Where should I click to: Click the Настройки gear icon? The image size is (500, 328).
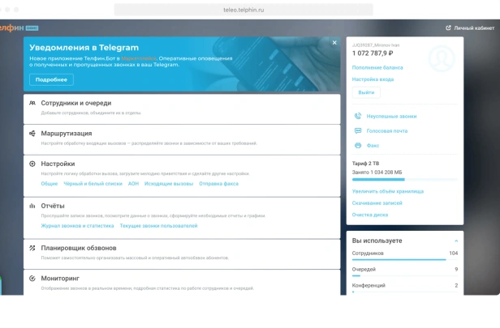click(x=32, y=164)
